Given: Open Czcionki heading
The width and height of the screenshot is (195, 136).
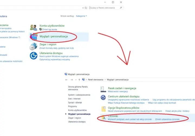Looking at the screenshot, I should [113, 116].
